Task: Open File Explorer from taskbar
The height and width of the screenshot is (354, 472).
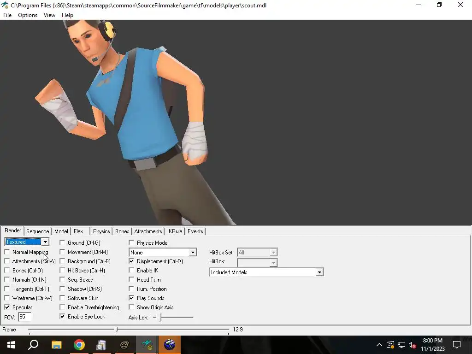Action: [56, 345]
